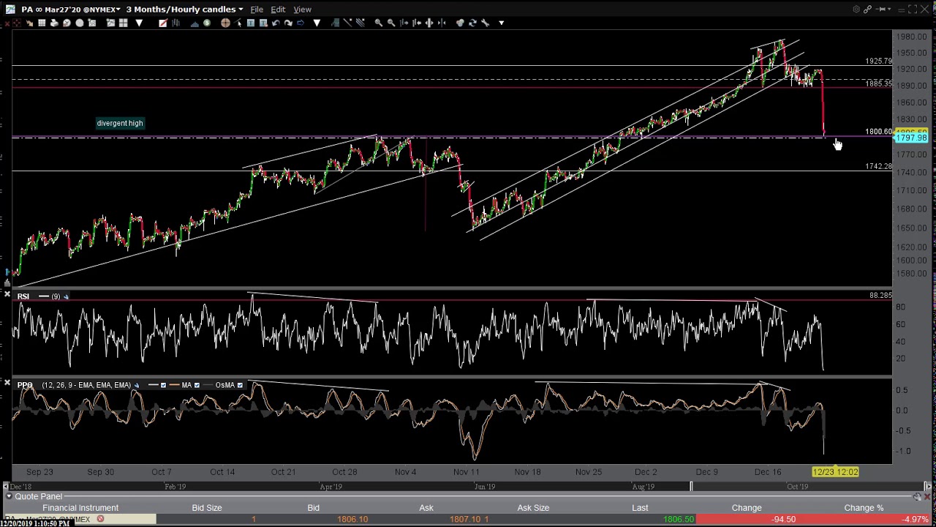This screenshot has height=527, width=936.
Task: Click the expand horizontal bars icon
Action: [x=429, y=23]
